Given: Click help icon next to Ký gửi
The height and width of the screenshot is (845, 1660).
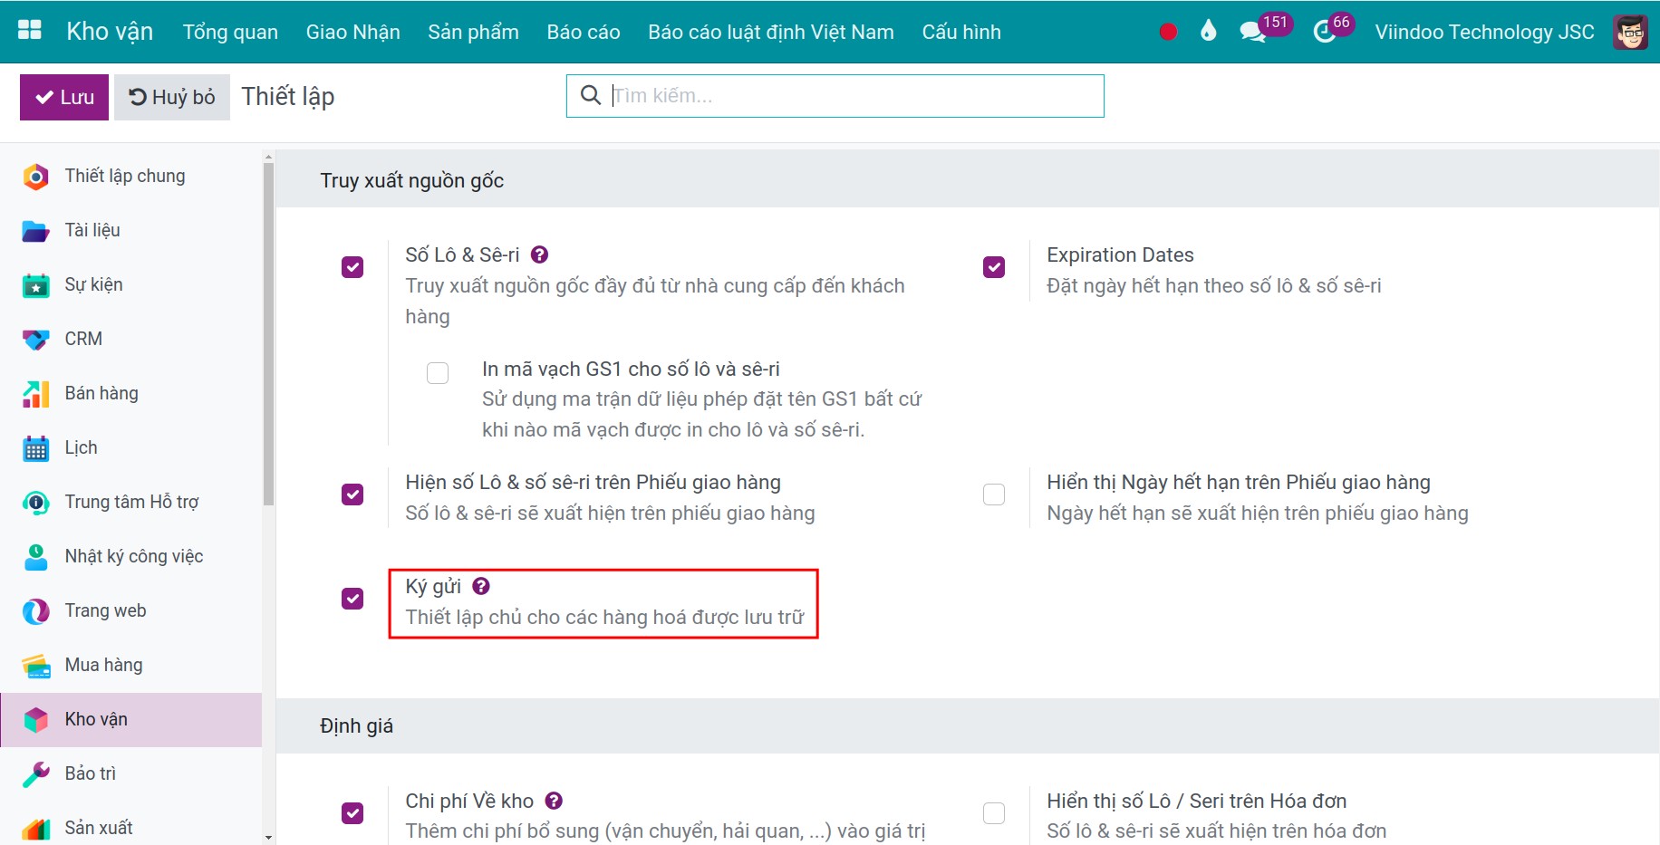Looking at the screenshot, I should 481,586.
